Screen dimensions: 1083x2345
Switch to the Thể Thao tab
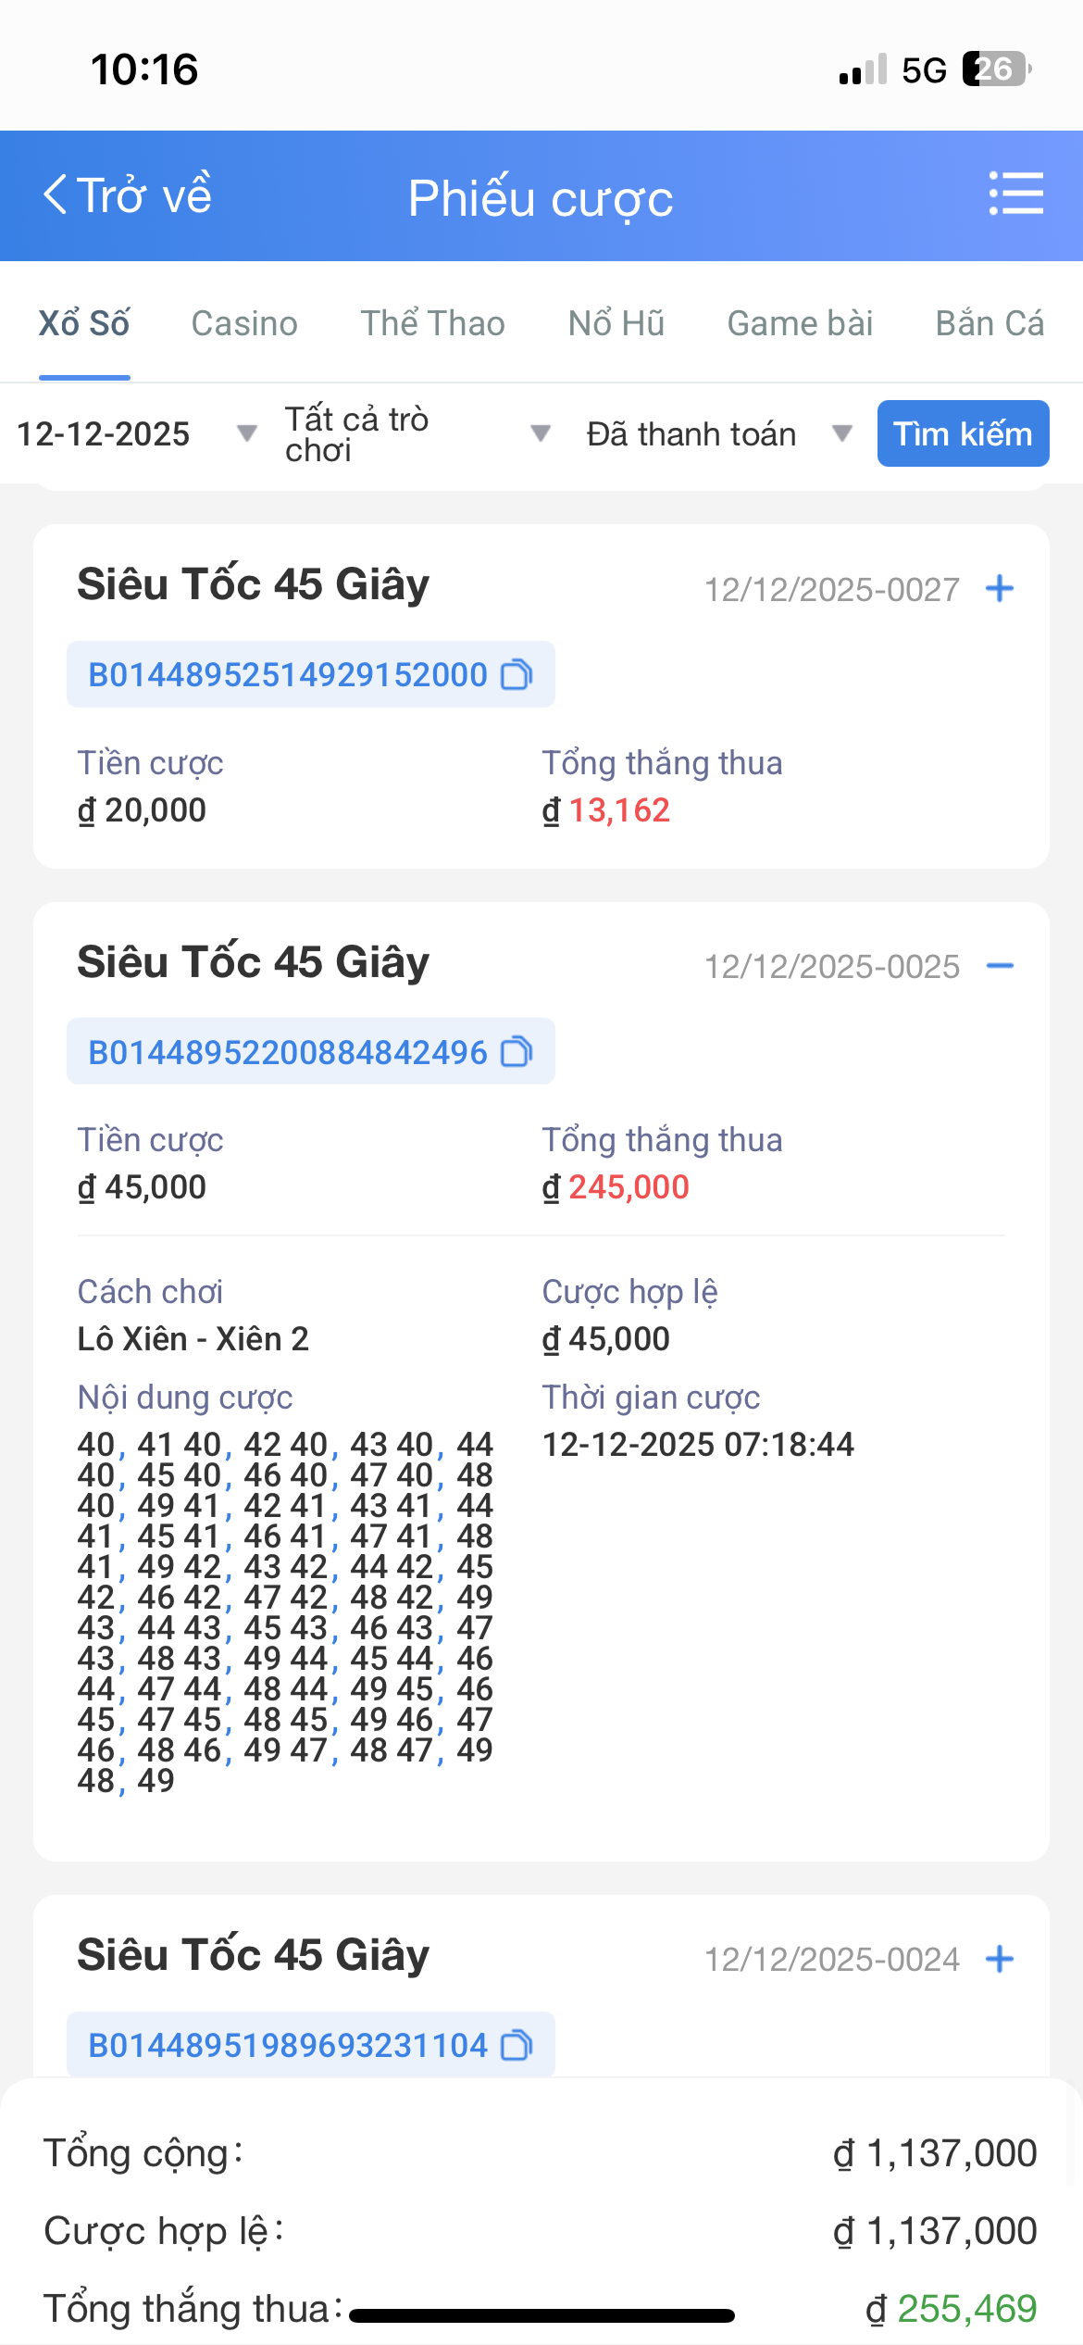pyautogui.click(x=432, y=323)
